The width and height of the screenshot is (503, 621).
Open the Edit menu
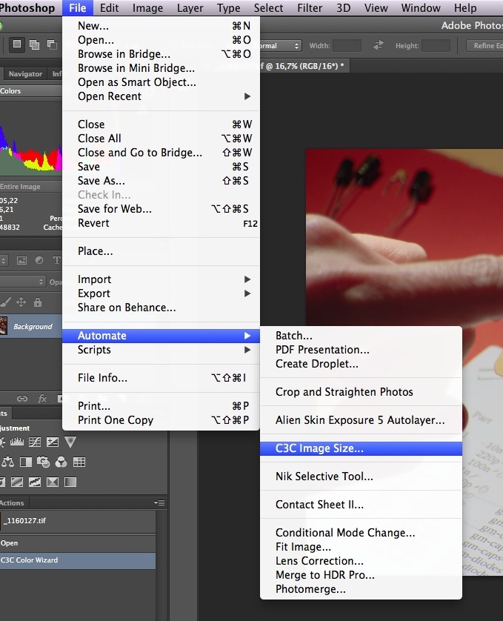109,8
